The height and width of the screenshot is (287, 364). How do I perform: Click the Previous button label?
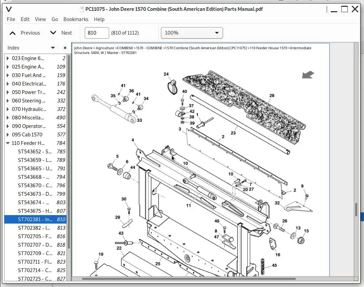click(x=30, y=33)
